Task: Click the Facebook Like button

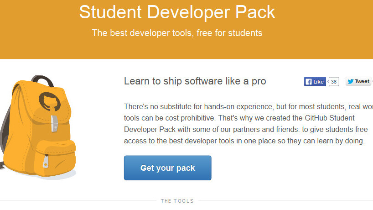Action: [x=315, y=82]
